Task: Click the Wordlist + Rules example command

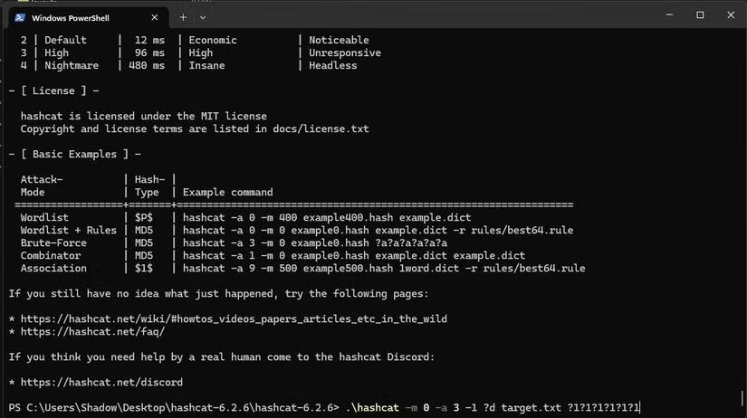Action: pos(378,230)
